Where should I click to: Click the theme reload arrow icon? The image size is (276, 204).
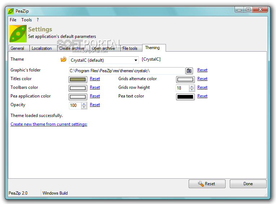[x=63, y=59]
